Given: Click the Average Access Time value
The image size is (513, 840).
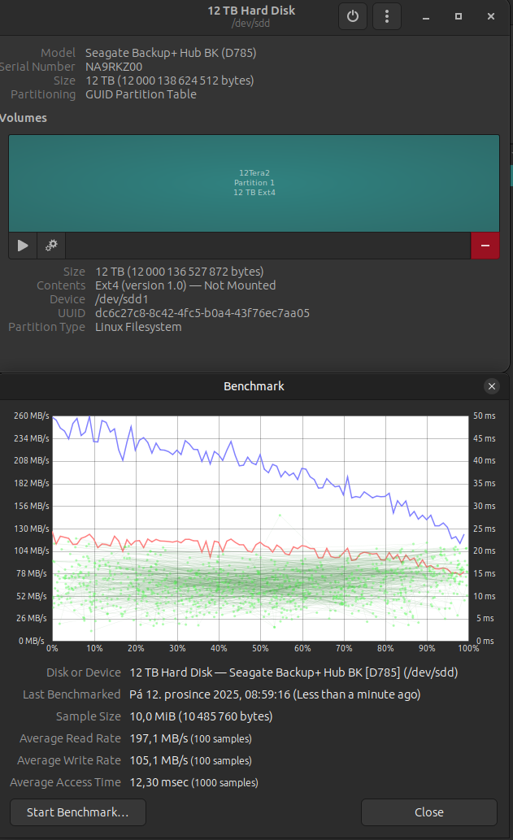Looking at the screenshot, I should point(159,782).
